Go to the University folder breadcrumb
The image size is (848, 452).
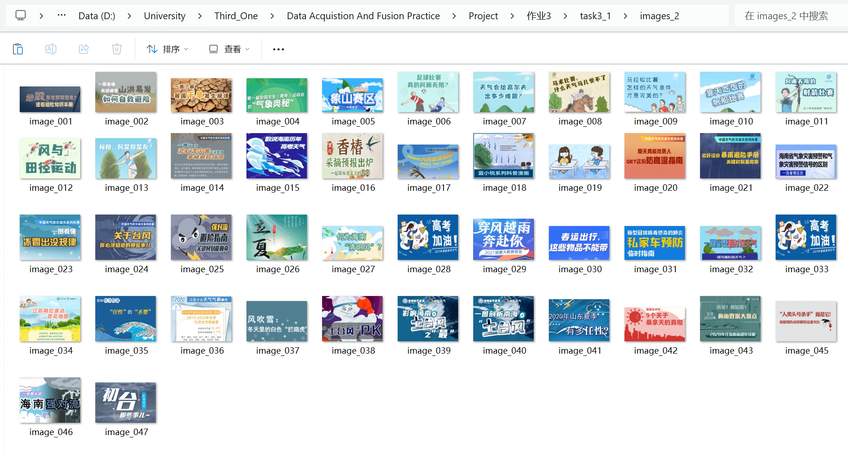click(164, 16)
